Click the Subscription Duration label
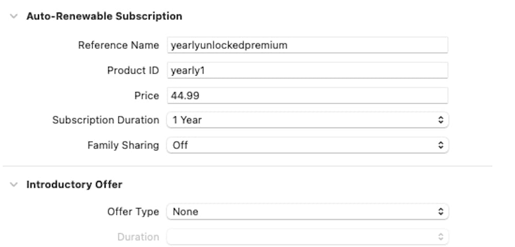The width and height of the screenshot is (515, 247). [106, 120]
